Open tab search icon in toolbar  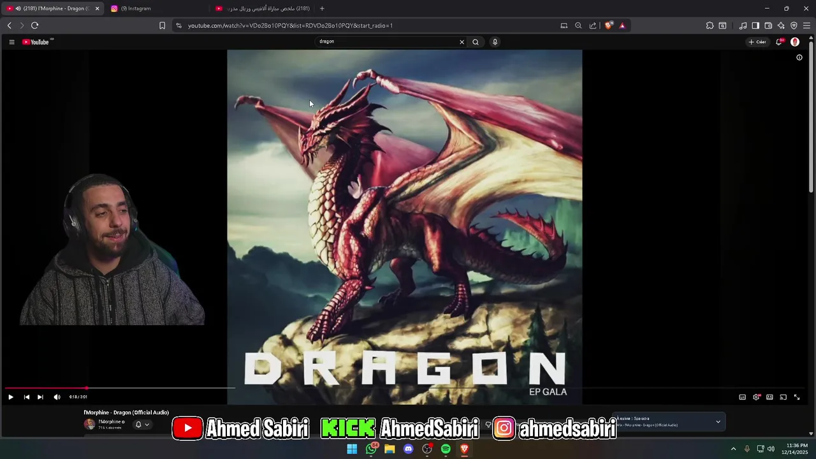tap(722, 25)
